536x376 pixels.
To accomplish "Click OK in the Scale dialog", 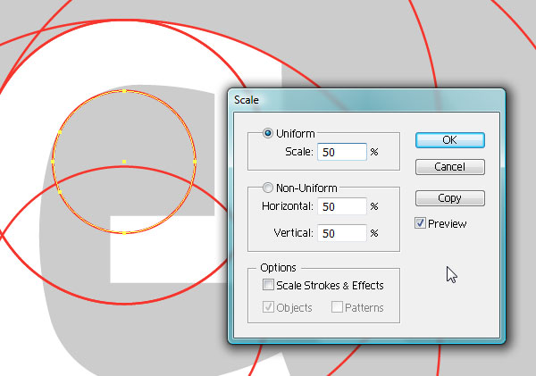I will (x=450, y=140).
